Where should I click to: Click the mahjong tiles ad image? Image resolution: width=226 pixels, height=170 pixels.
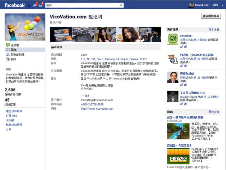178,156
